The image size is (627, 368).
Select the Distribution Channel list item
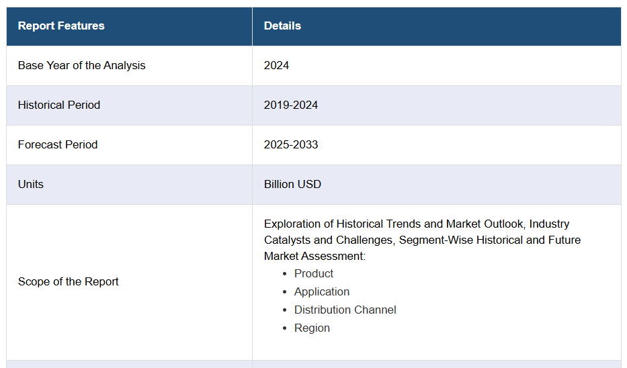coord(345,310)
